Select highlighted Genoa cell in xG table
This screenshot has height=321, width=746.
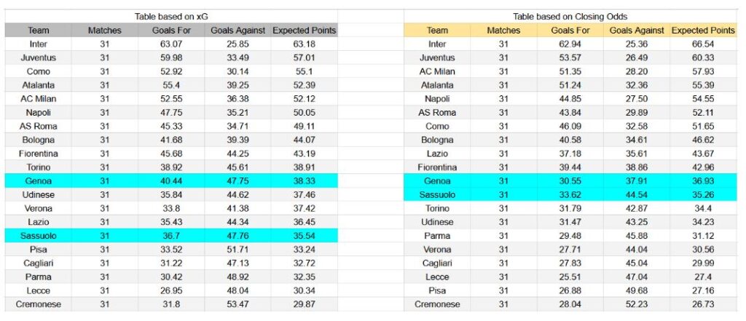coord(38,181)
